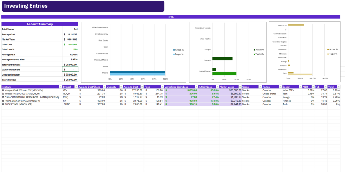Open the Class column filter dropdown
The image size is (345, 172).
tap(260, 87)
